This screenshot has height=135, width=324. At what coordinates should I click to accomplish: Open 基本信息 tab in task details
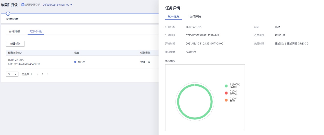(173, 17)
